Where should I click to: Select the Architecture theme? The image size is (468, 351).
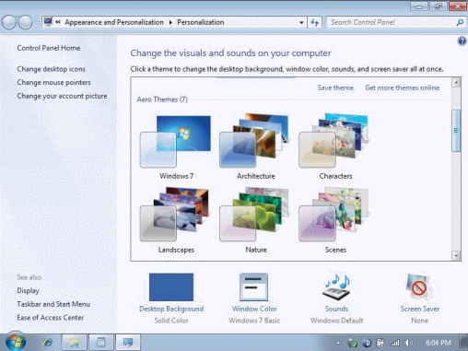(255, 146)
